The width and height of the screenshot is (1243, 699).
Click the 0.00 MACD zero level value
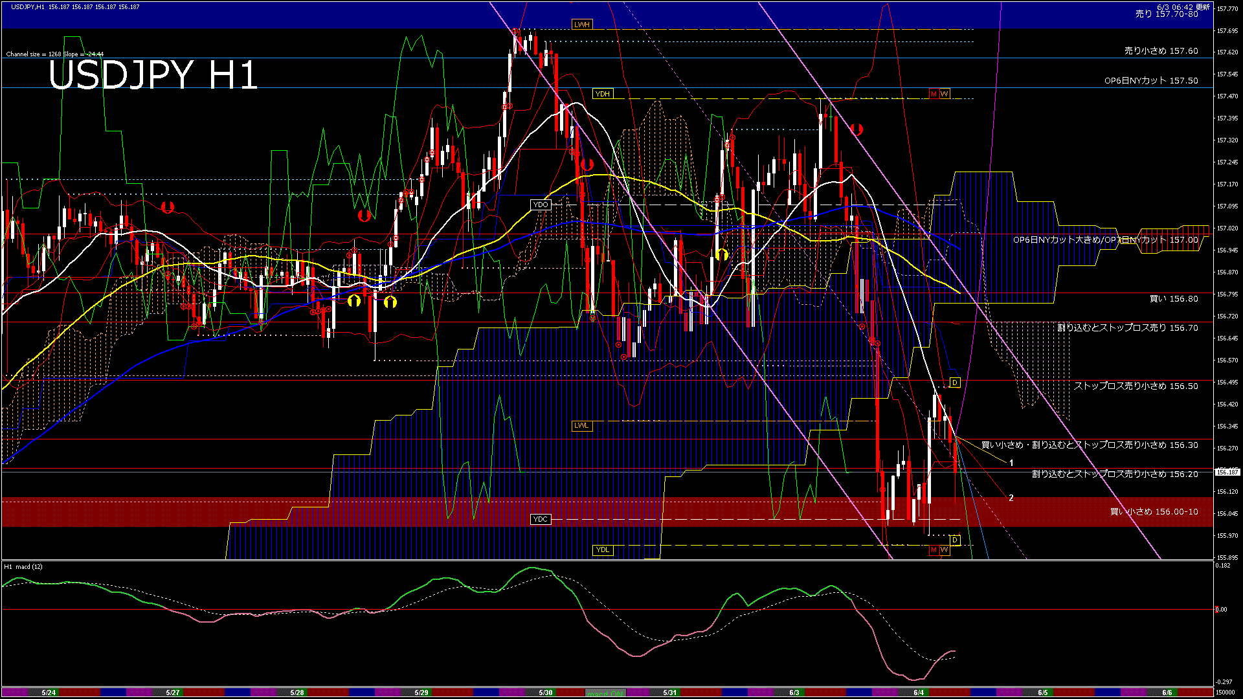tap(1222, 609)
